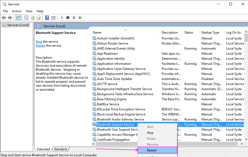Screen dimensions: 248x157
Task: Click the gear icon beside BattlEye Service
Action: click(94, 104)
